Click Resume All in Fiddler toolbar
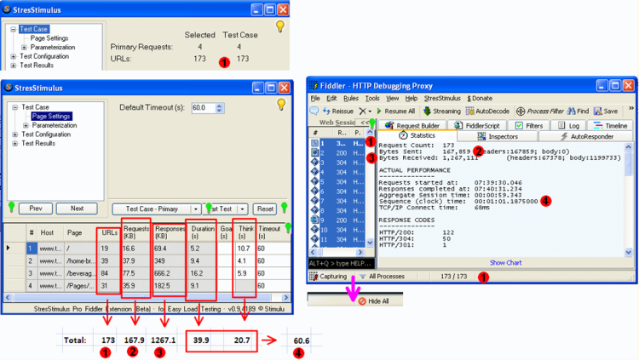The width and height of the screenshot is (639, 360). tap(395, 111)
